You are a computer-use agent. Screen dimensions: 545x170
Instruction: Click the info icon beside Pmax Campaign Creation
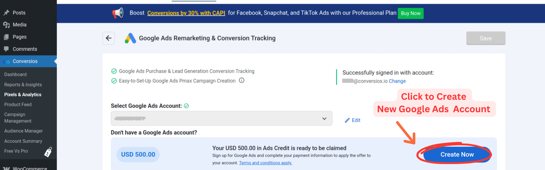tap(242, 80)
